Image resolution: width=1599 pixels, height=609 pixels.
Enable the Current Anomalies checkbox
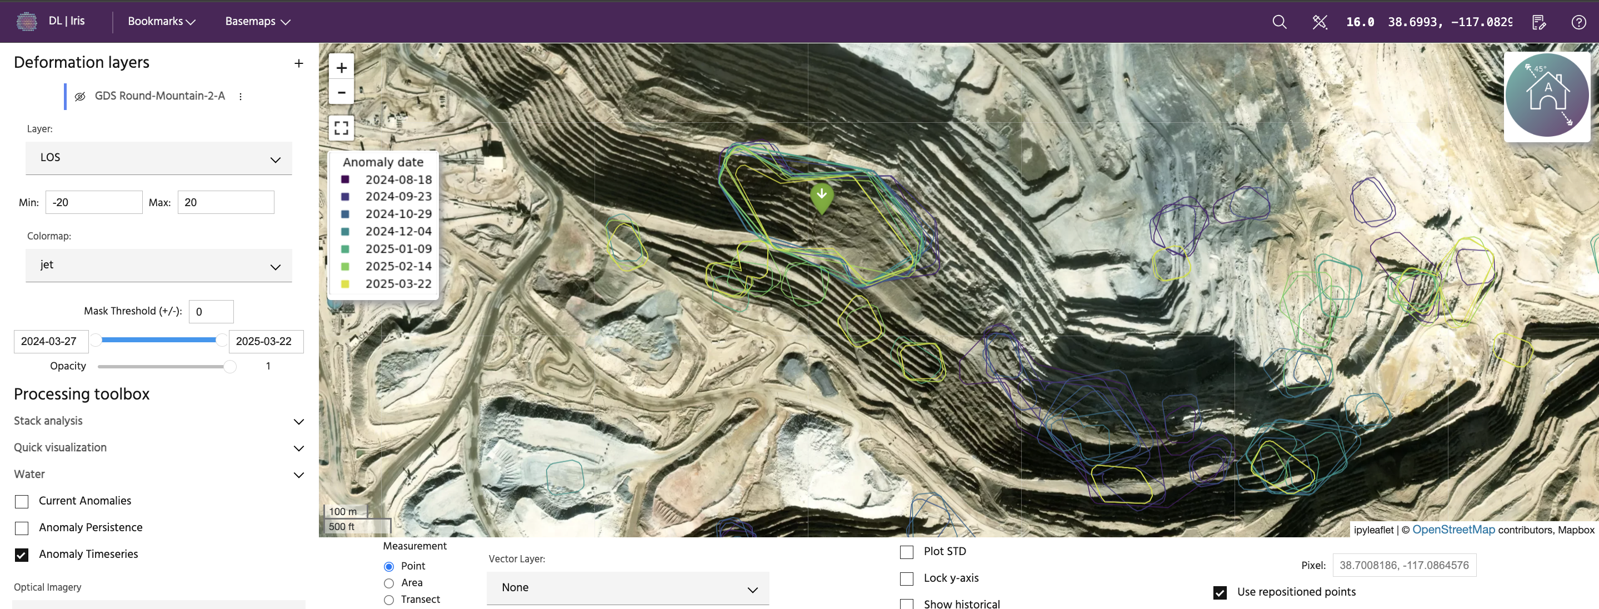[x=22, y=501]
